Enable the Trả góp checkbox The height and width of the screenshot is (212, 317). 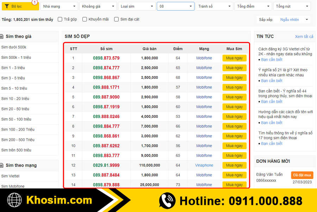(x=60, y=20)
